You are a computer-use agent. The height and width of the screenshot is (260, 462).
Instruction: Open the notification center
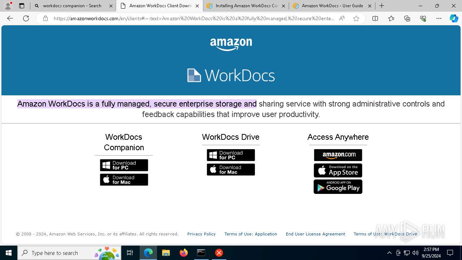(450, 253)
